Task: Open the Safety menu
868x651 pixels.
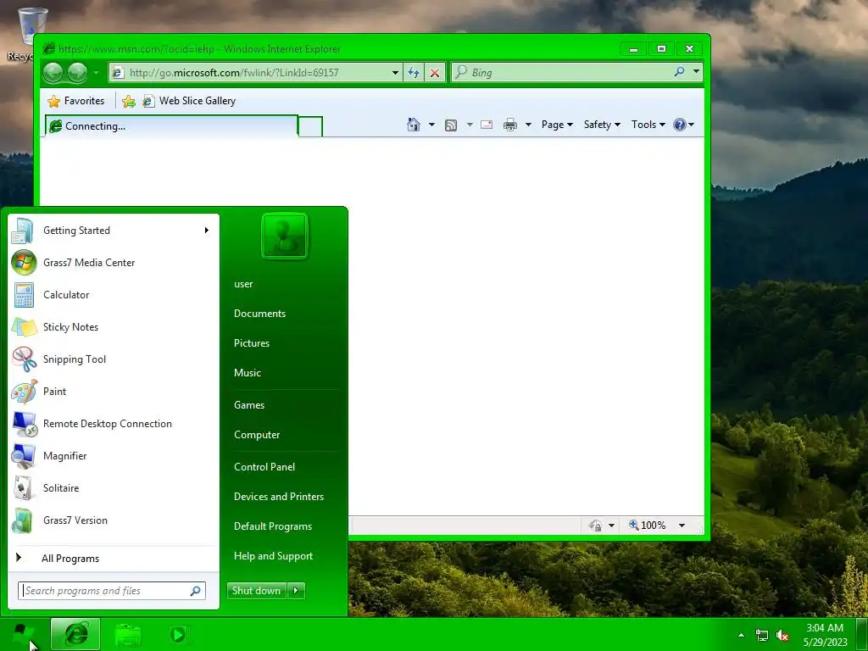Action: [x=602, y=125]
